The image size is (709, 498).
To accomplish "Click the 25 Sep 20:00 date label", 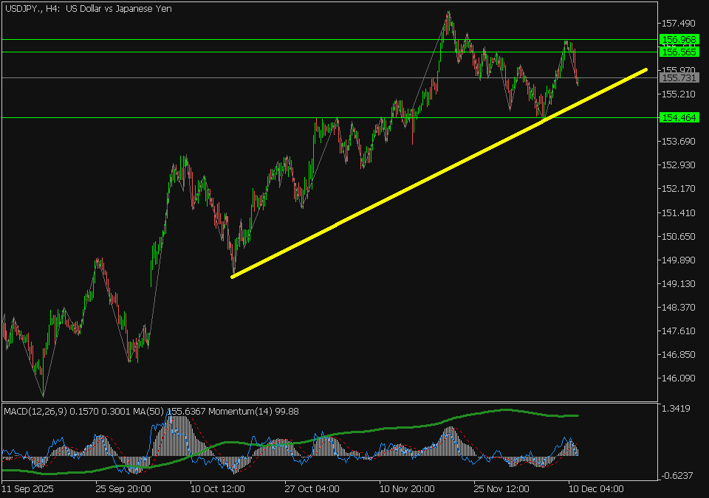I will tap(123, 488).
